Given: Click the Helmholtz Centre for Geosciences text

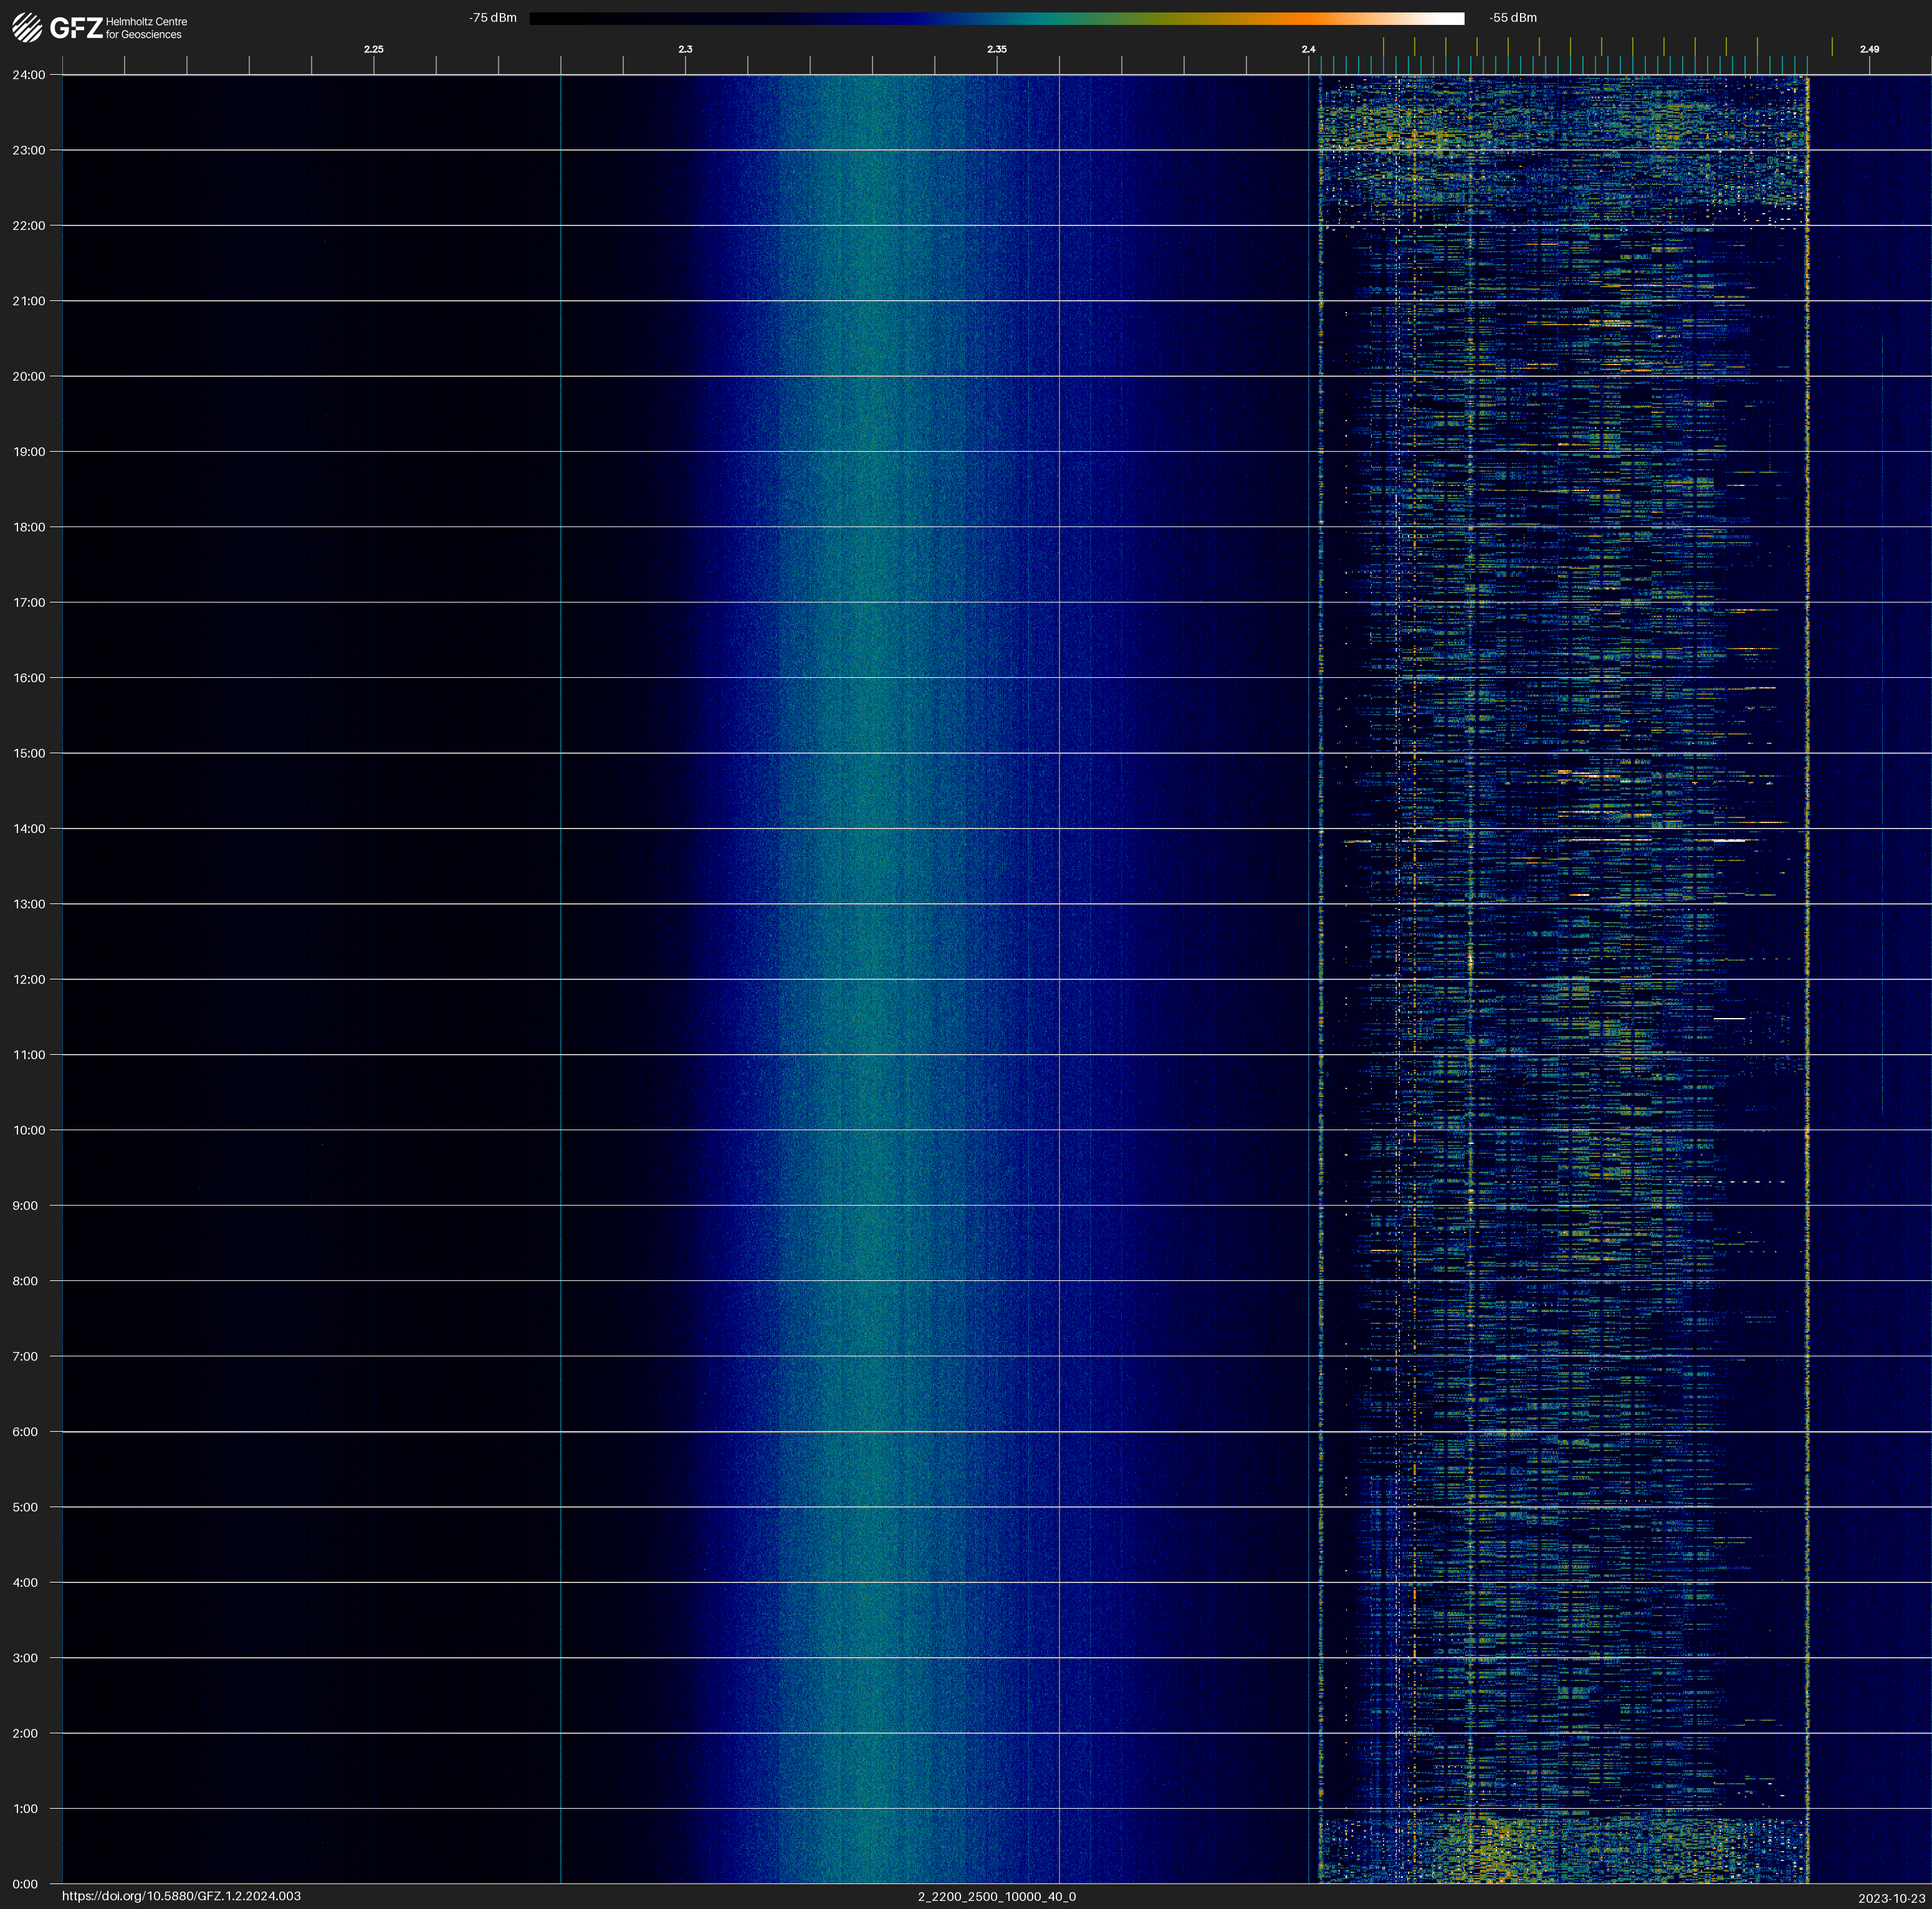Looking at the screenshot, I should click(x=146, y=28).
